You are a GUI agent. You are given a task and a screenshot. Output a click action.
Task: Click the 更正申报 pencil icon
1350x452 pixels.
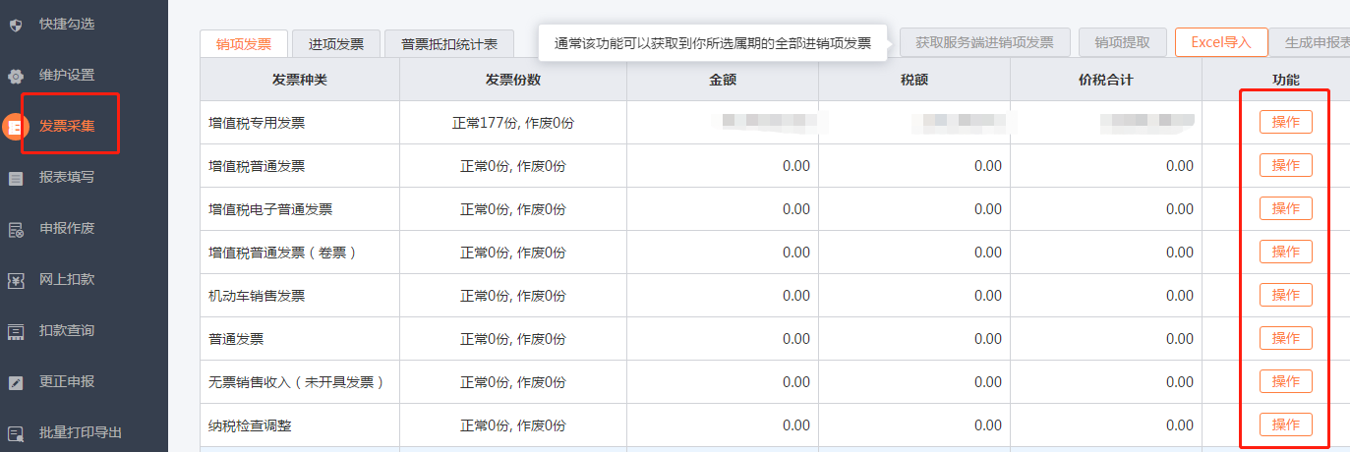coord(16,382)
